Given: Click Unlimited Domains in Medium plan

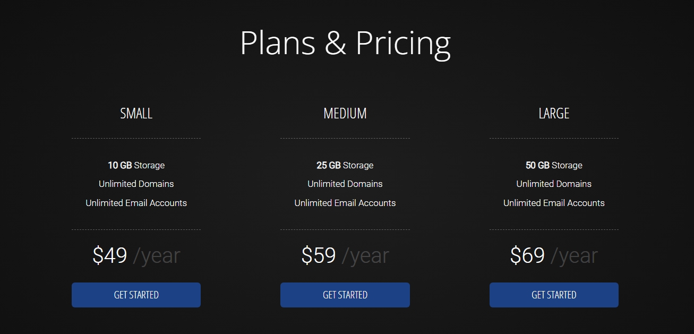Looking at the screenshot, I should (345, 184).
